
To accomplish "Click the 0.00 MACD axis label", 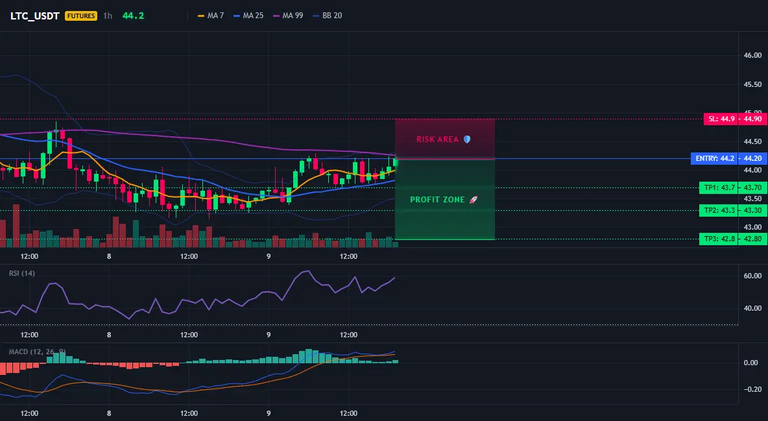I will (x=751, y=363).
